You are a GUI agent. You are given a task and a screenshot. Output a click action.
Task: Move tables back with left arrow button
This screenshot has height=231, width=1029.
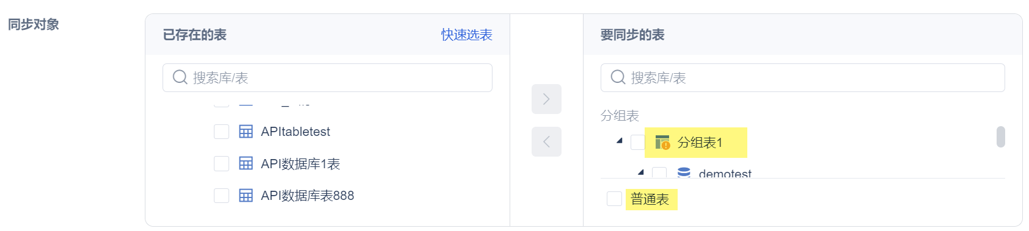546,141
